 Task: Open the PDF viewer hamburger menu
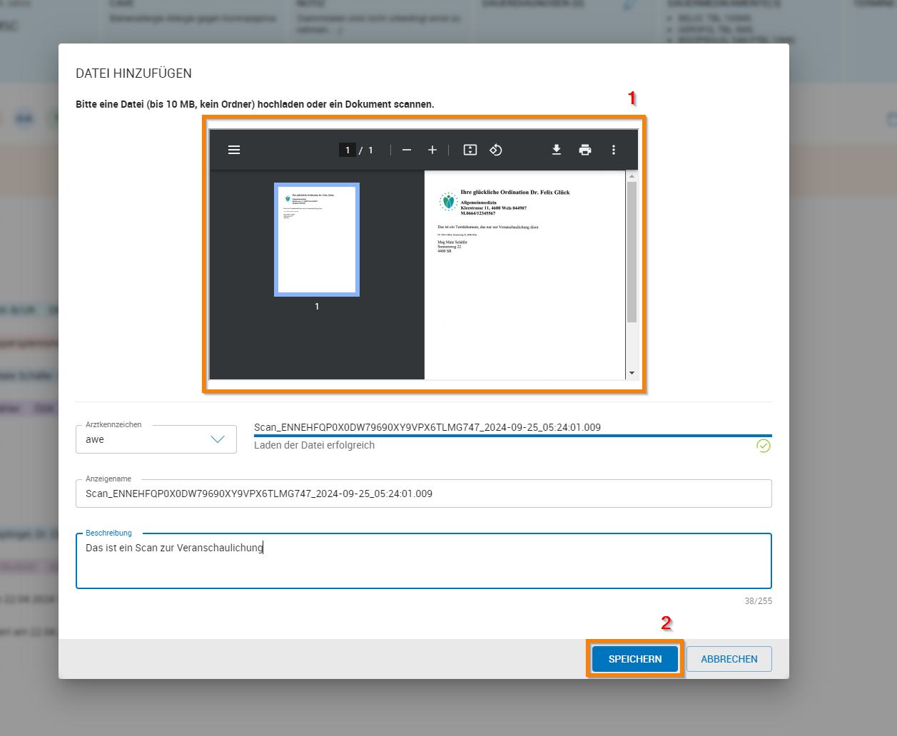pyautogui.click(x=233, y=150)
